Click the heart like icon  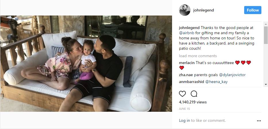(x=182, y=94)
